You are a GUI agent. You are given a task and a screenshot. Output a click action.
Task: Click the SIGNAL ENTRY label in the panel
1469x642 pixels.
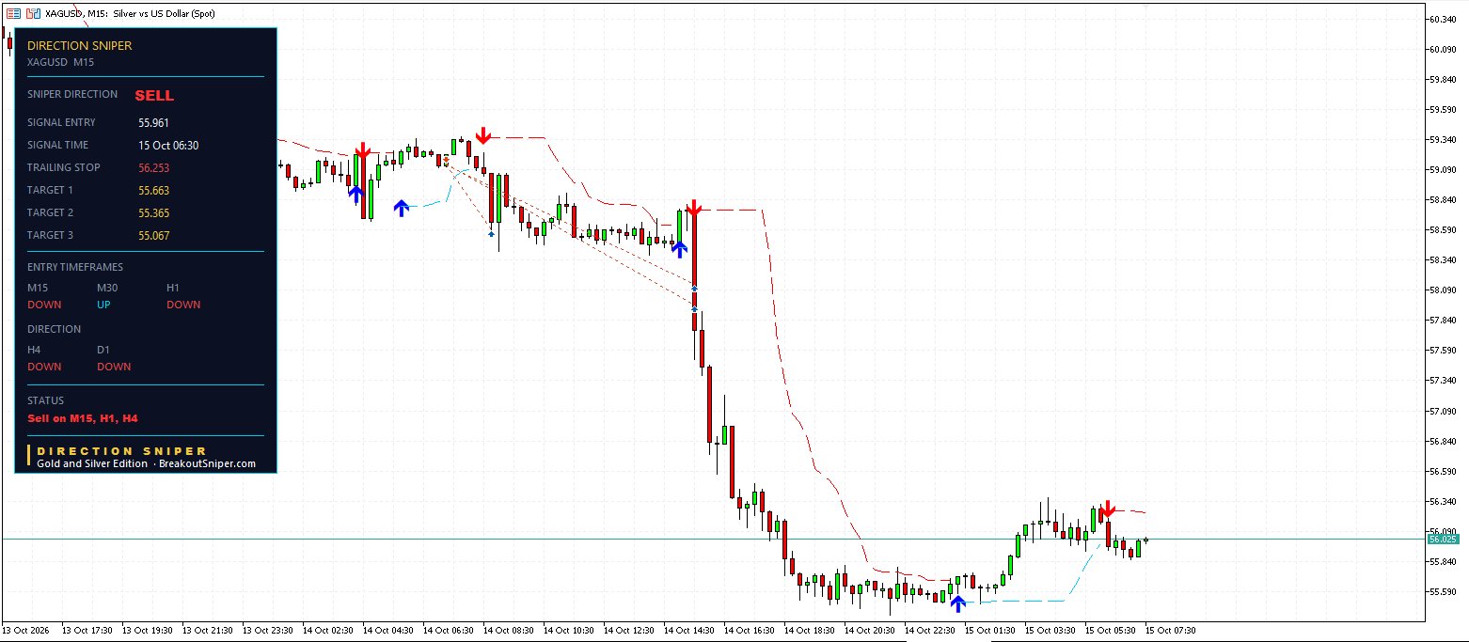(61, 122)
